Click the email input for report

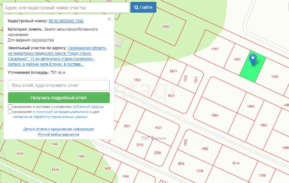59,85
